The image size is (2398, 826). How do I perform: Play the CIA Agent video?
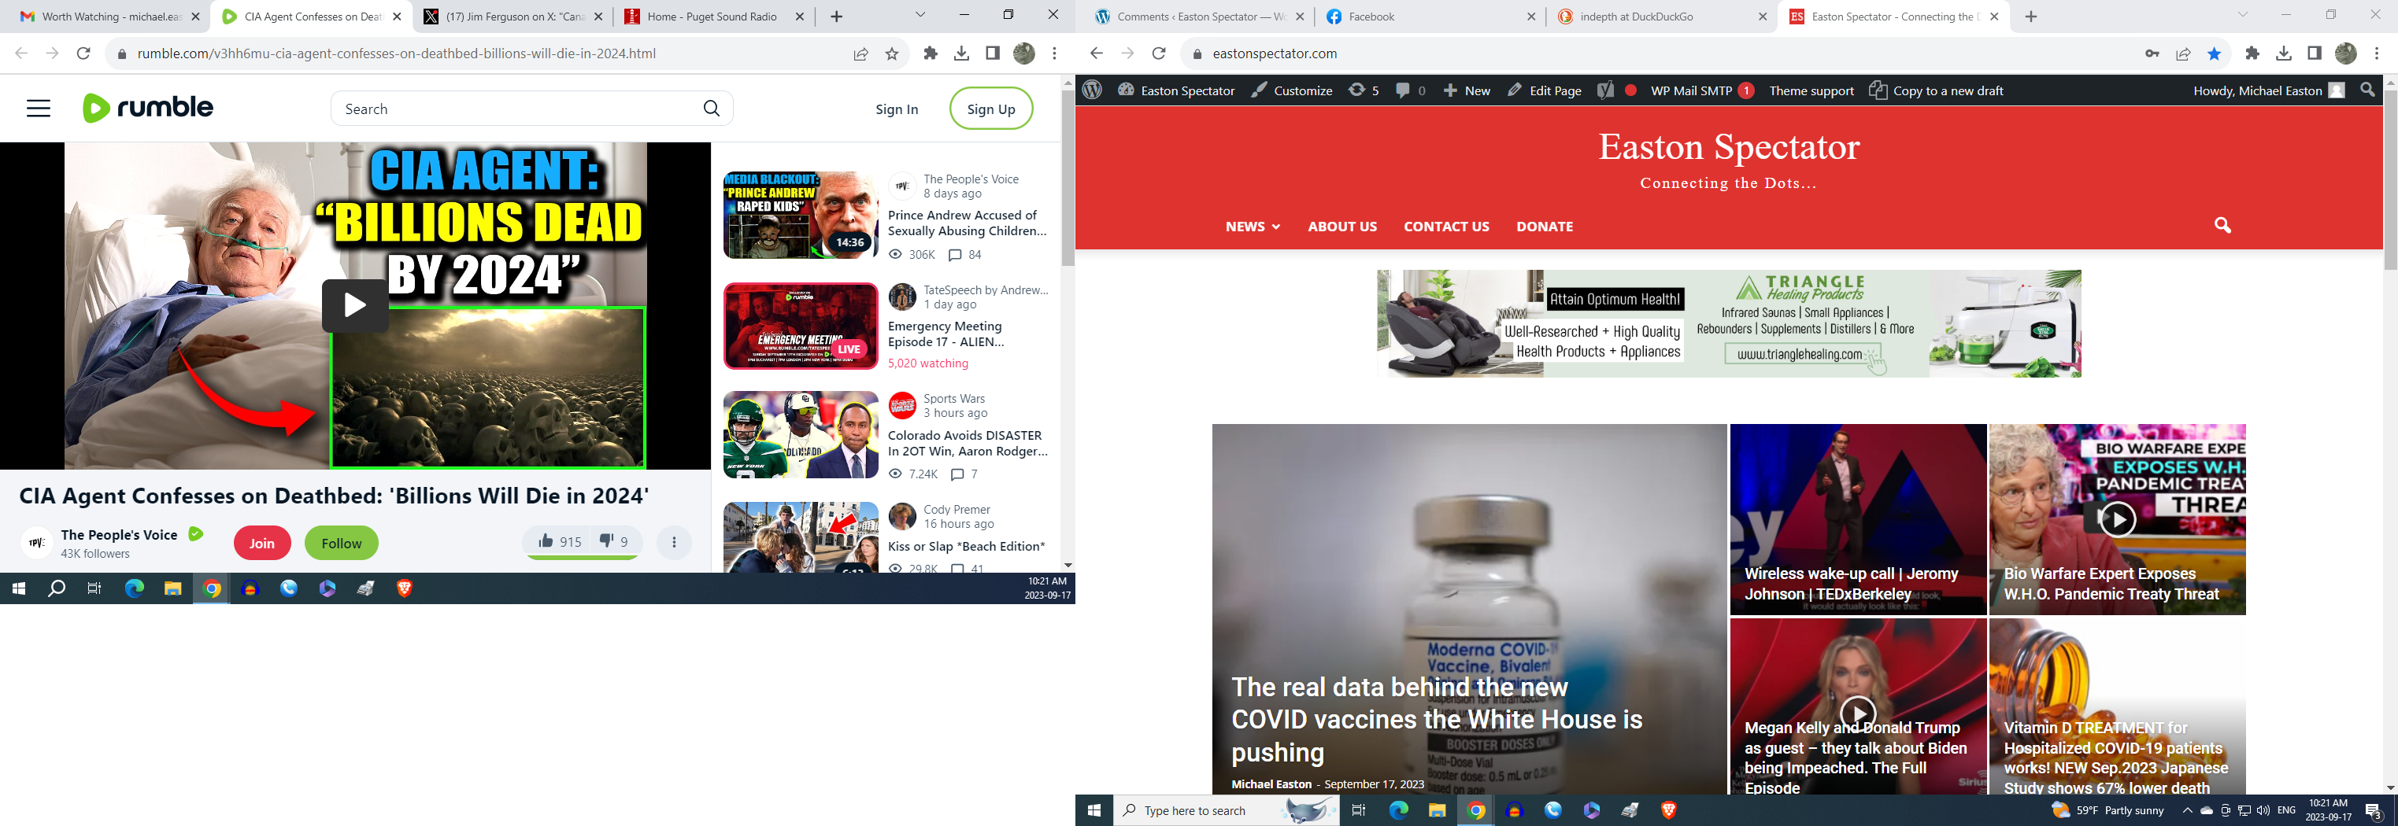point(355,305)
